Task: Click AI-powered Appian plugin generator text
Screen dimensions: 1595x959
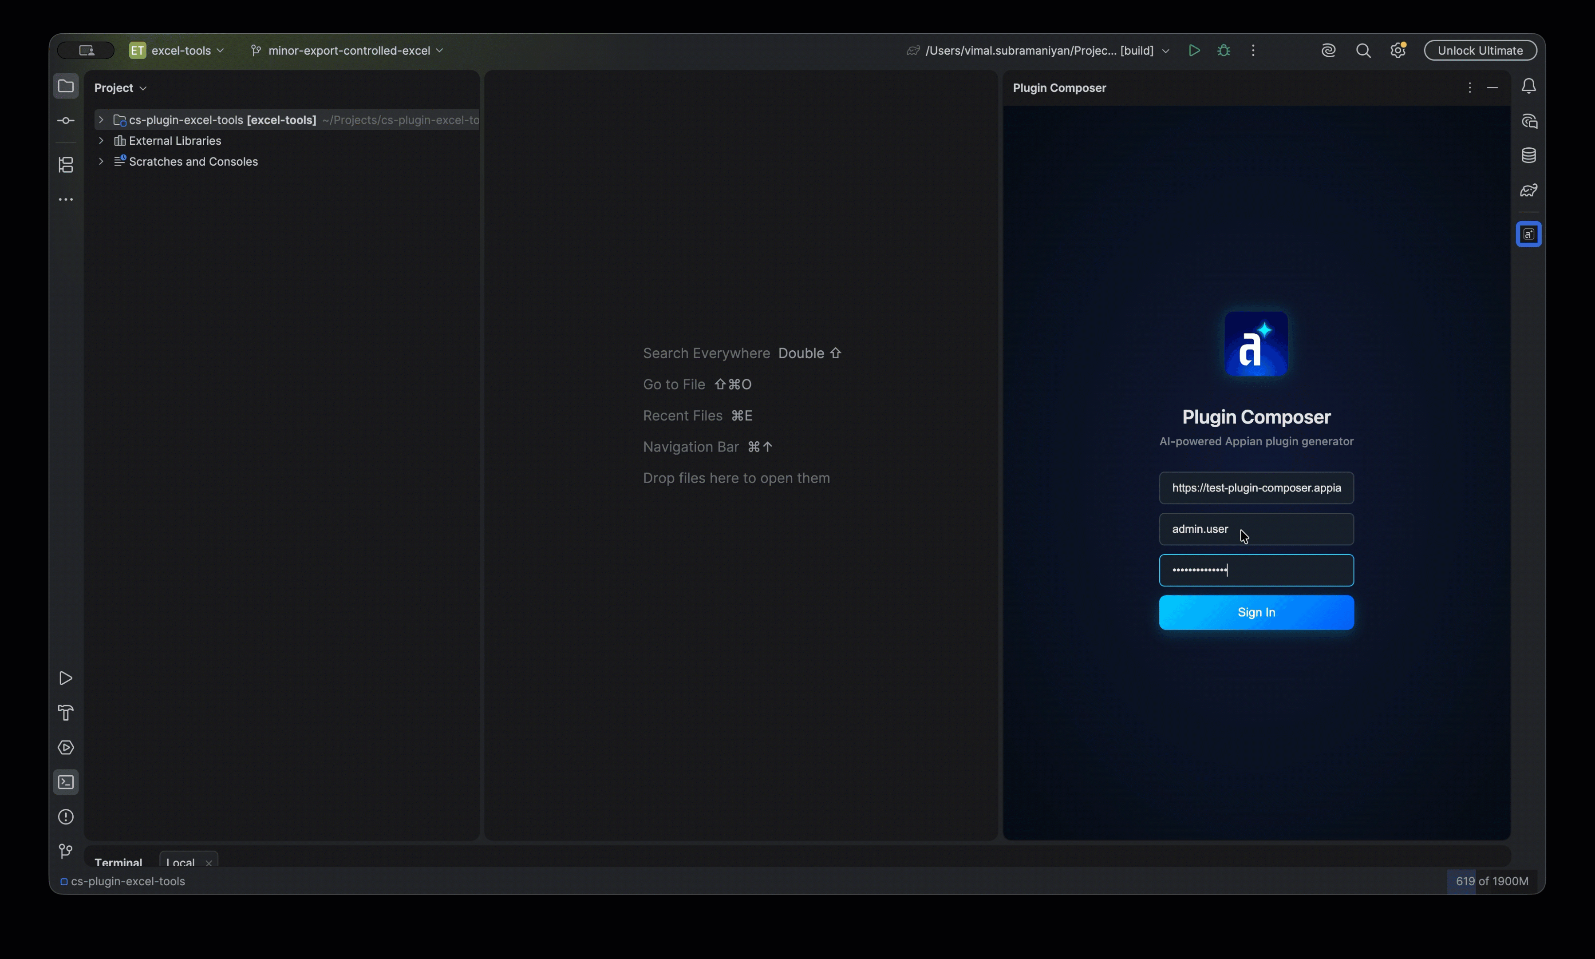Action: pyautogui.click(x=1256, y=441)
